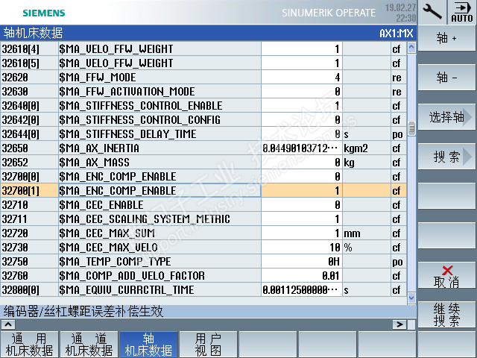Select value of 32700[0] ENC_COMP_ENABLE
Screen dimensions: 477x358
(x=301, y=177)
